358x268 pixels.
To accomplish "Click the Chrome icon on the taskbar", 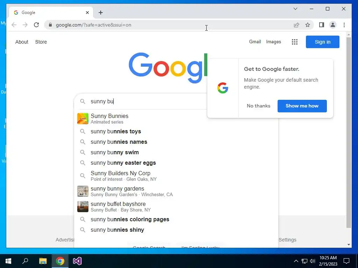I will [60, 261].
